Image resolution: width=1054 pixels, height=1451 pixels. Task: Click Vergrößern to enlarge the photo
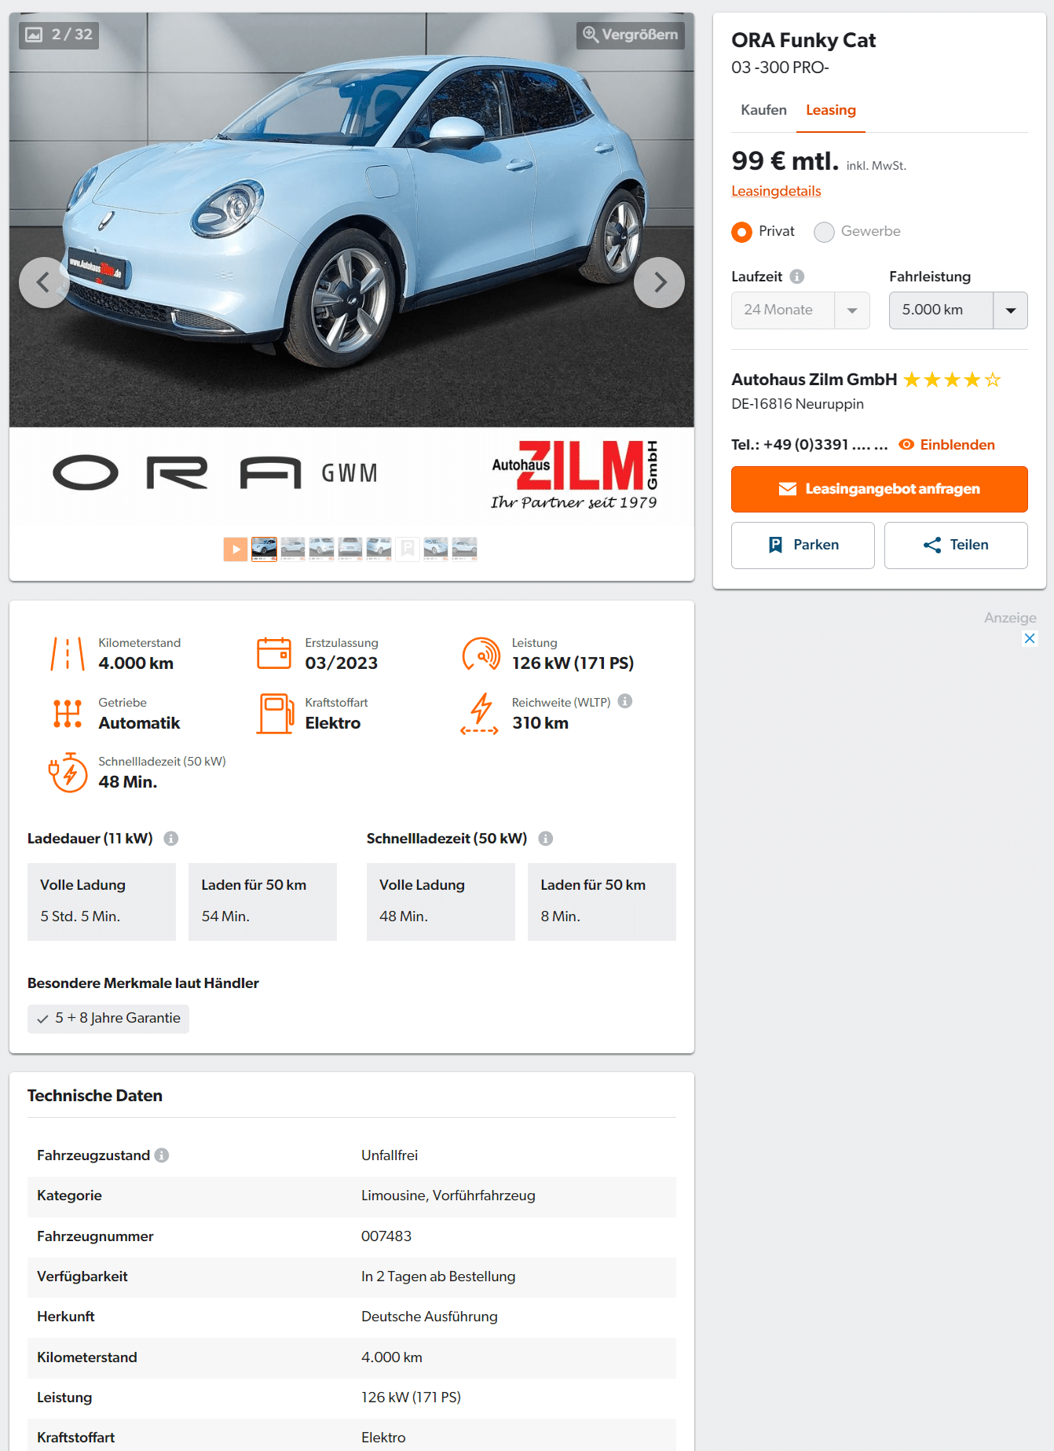631,35
